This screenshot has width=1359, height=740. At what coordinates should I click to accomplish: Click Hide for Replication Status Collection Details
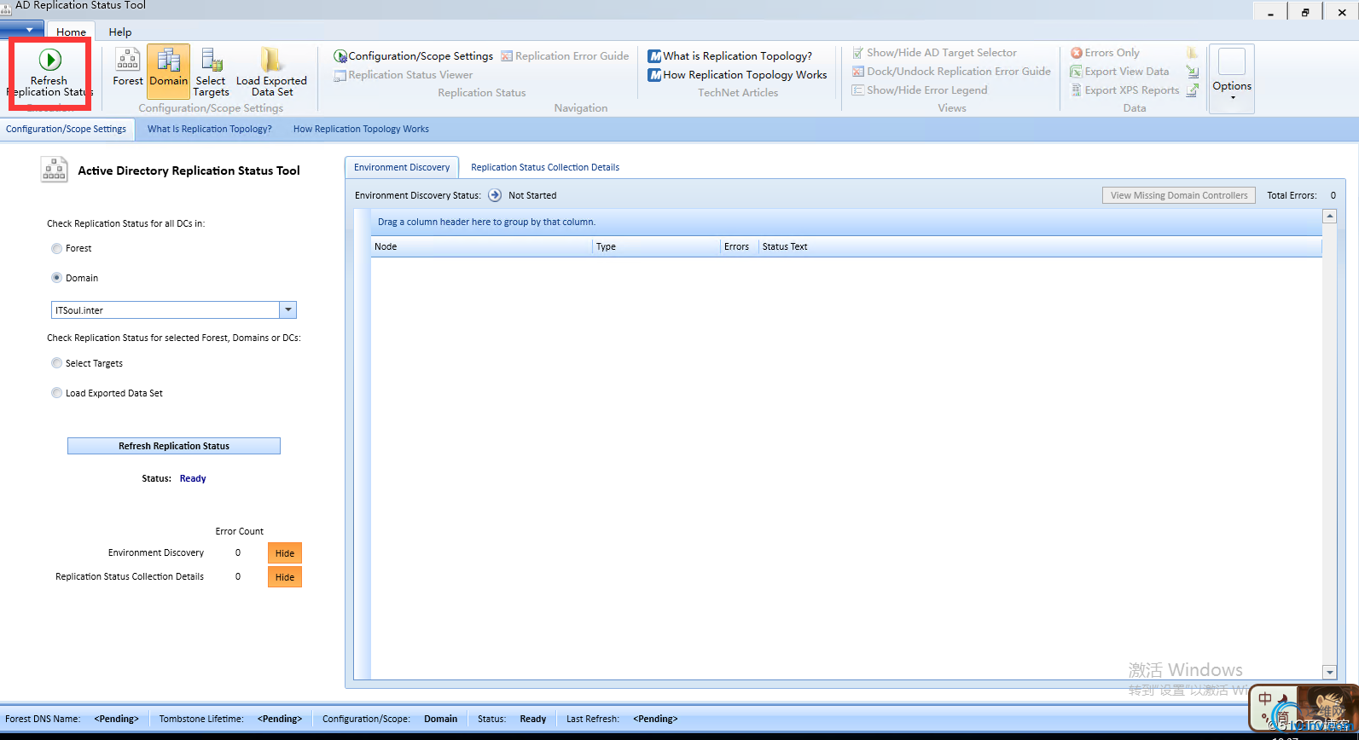[285, 577]
